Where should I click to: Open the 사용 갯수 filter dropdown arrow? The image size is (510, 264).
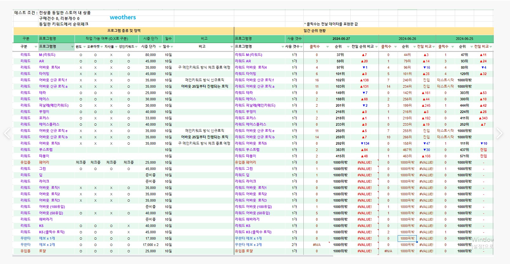tap(301, 47)
